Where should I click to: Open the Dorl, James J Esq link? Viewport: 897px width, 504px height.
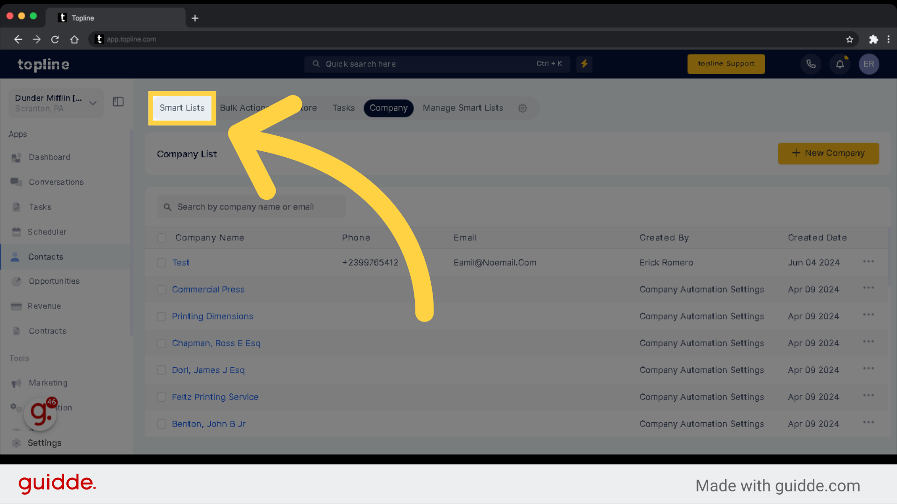208,370
